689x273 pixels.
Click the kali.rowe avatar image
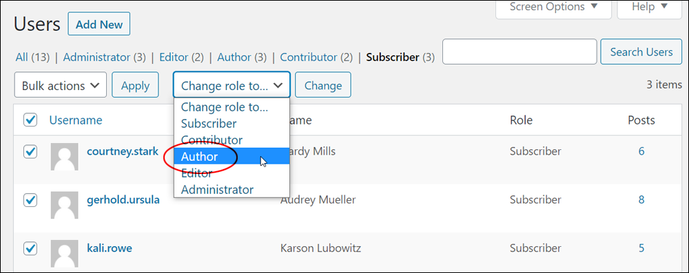click(65, 253)
